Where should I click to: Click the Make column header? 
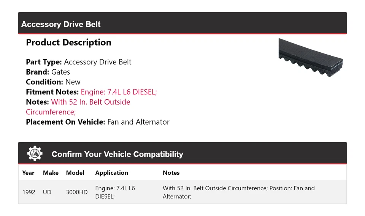pos(51,173)
